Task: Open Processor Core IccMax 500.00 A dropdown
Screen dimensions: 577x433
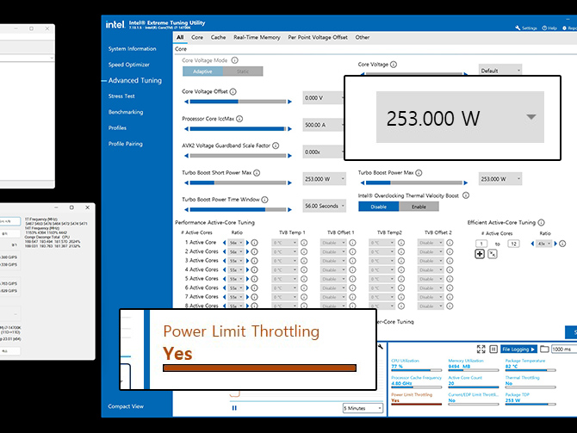Action: pyautogui.click(x=323, y=125)
